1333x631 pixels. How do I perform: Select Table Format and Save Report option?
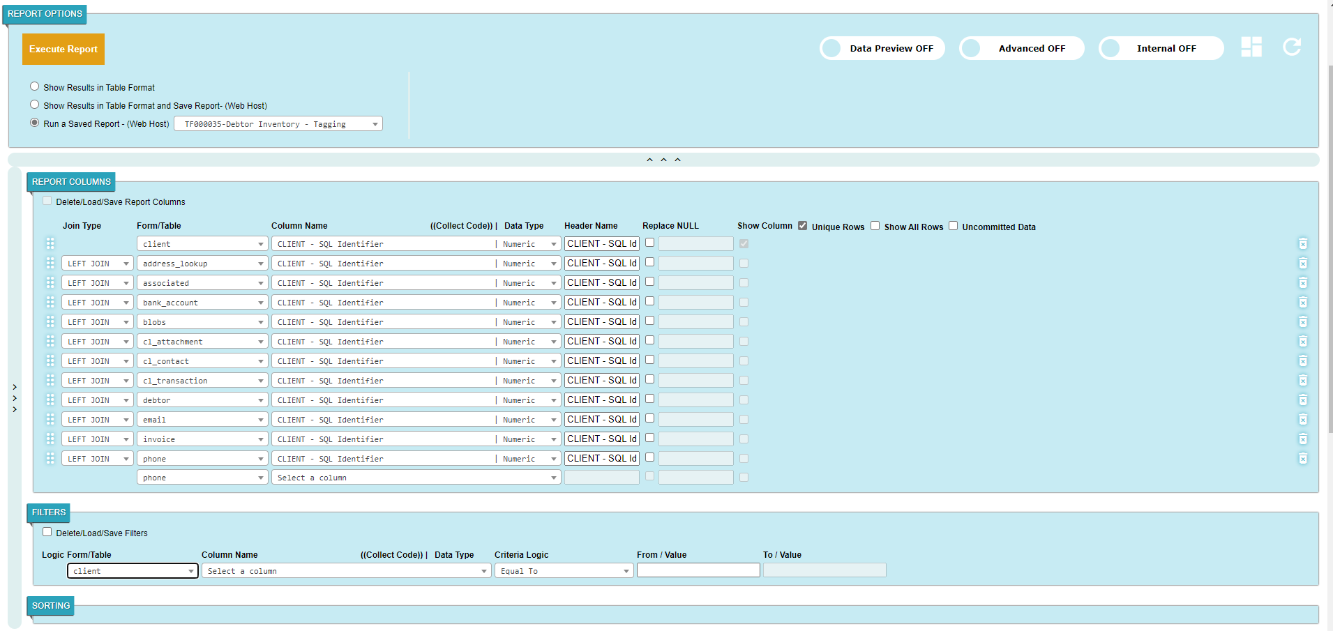click(34, 105)
